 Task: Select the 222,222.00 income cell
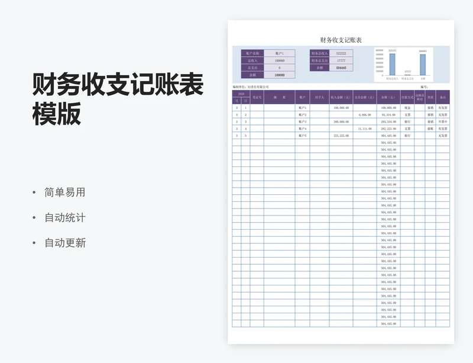(x=341, y=136)
